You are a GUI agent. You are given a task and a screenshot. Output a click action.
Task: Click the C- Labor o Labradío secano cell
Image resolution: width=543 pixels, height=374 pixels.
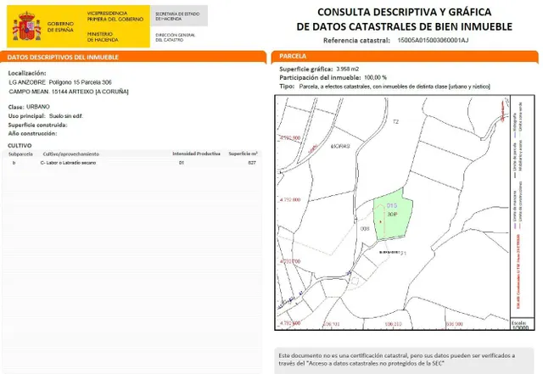(x=68, y=163)
